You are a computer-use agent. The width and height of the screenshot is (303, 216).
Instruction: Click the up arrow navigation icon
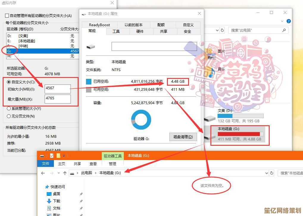tap(65, 173)
